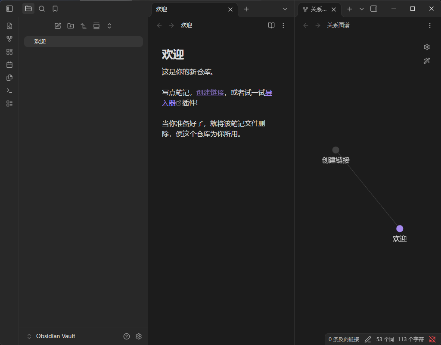Navigate back in 欢迎 note

(159, 25)
